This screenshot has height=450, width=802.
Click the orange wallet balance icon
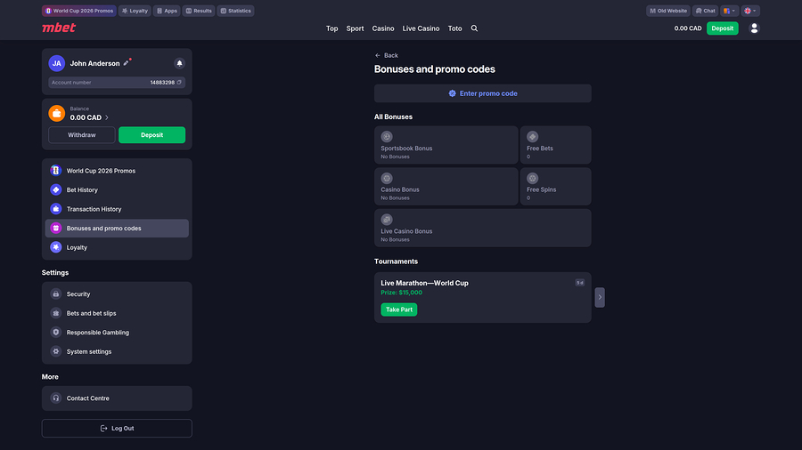(57, 113)
